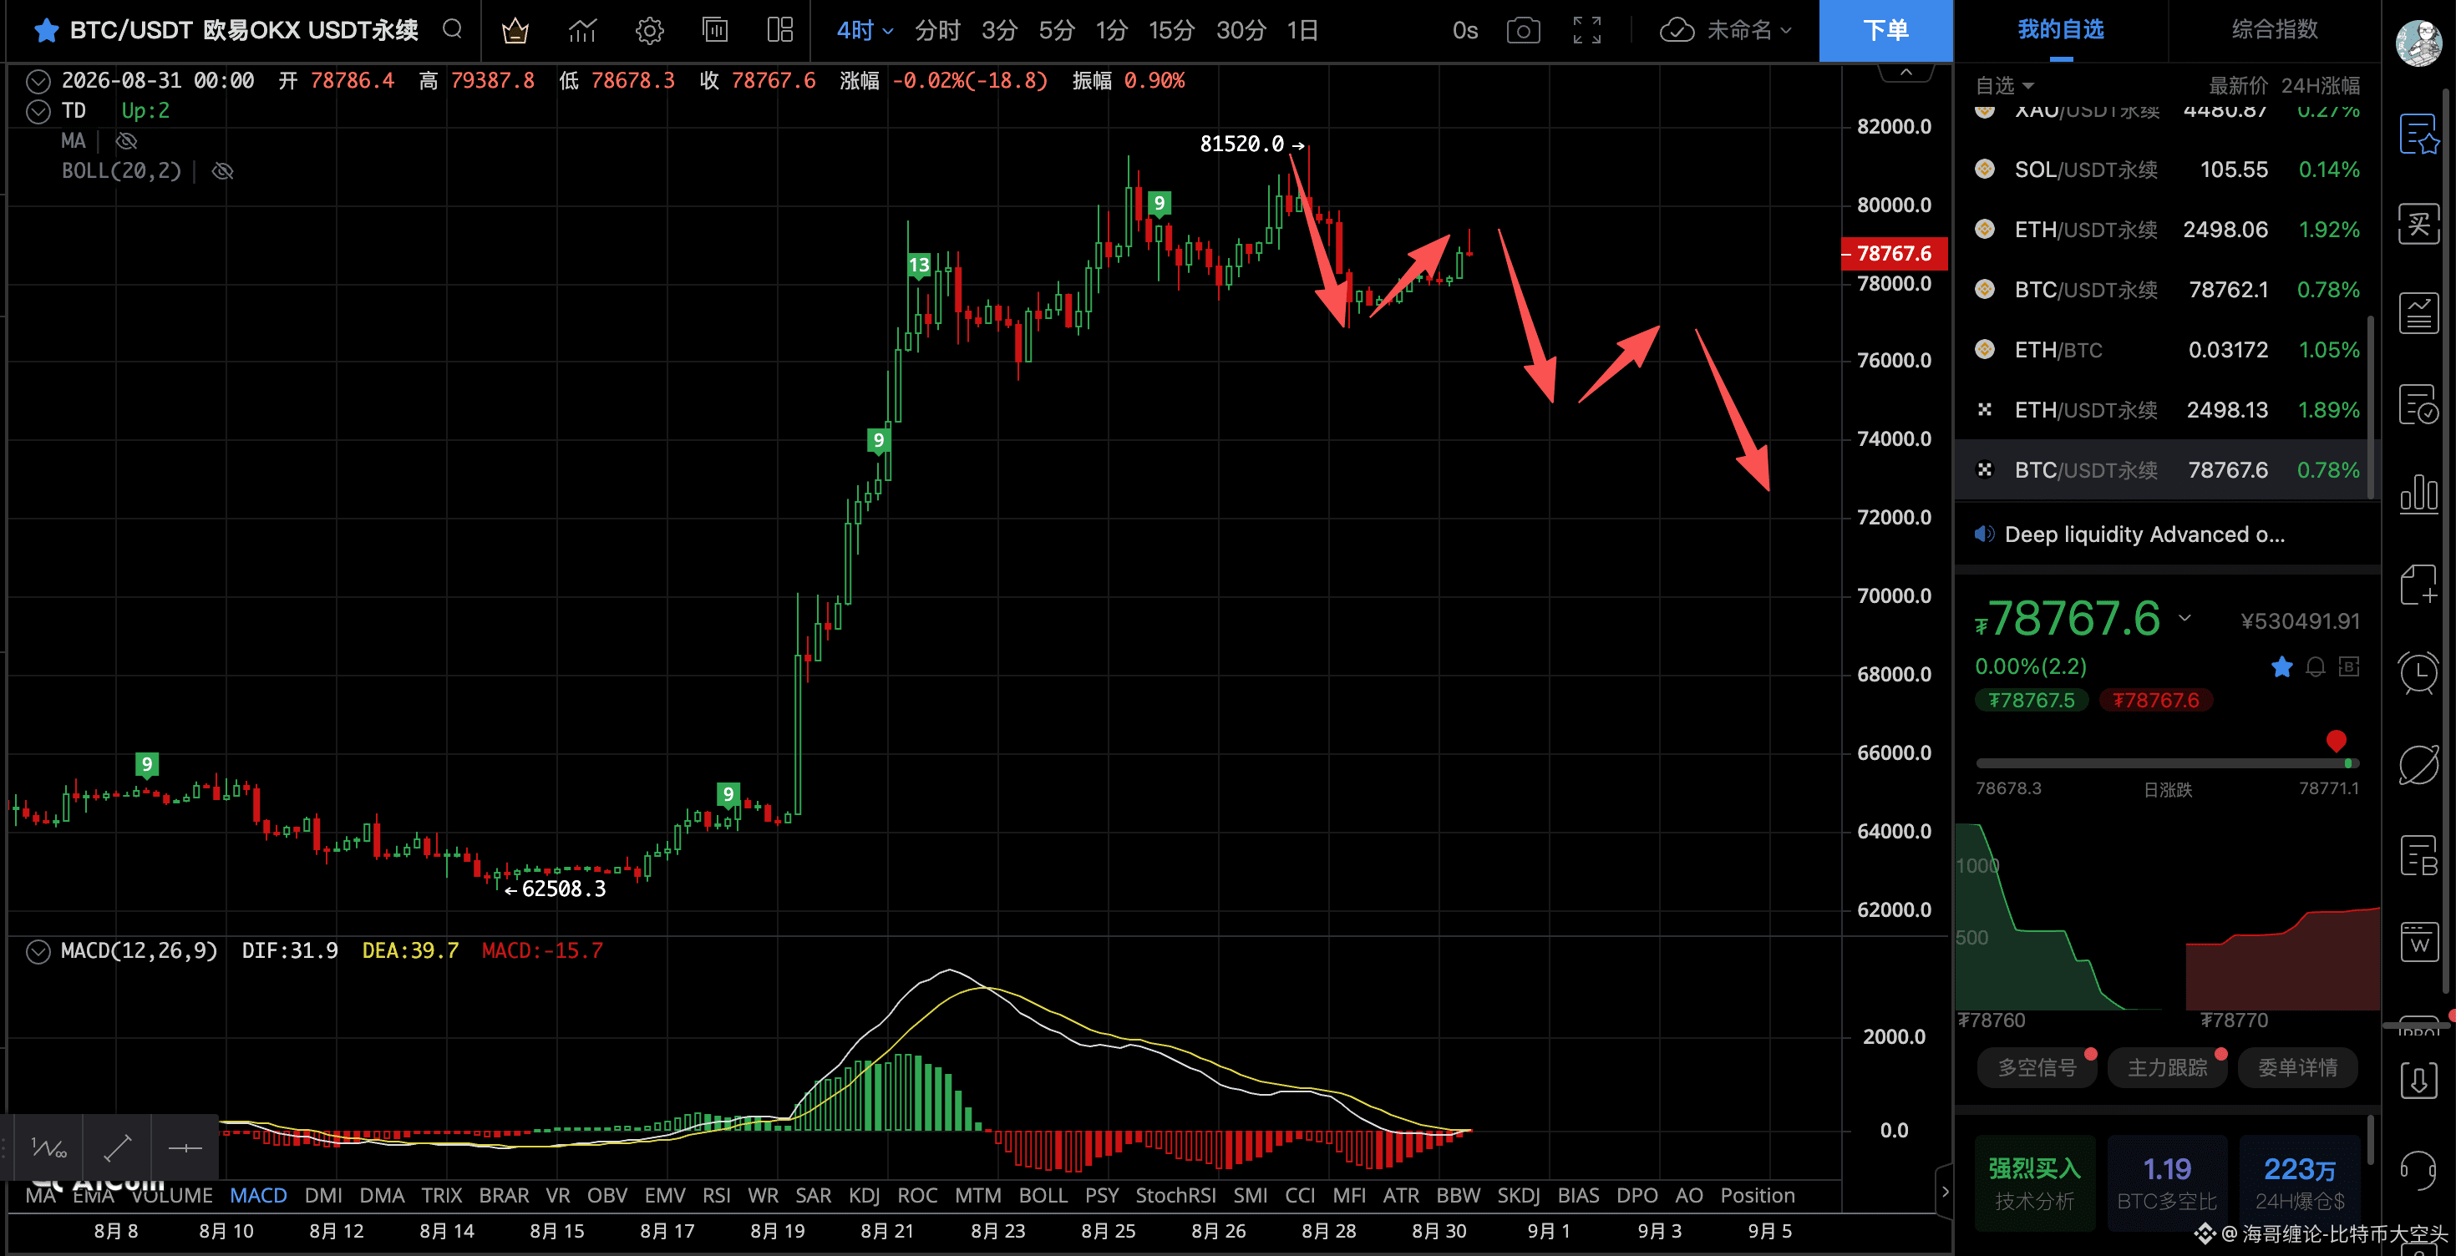Screen dimensions: 2456x1256
Task: Open the 223万 24H爆仓 card
Action: (x=2299, y=1183)
